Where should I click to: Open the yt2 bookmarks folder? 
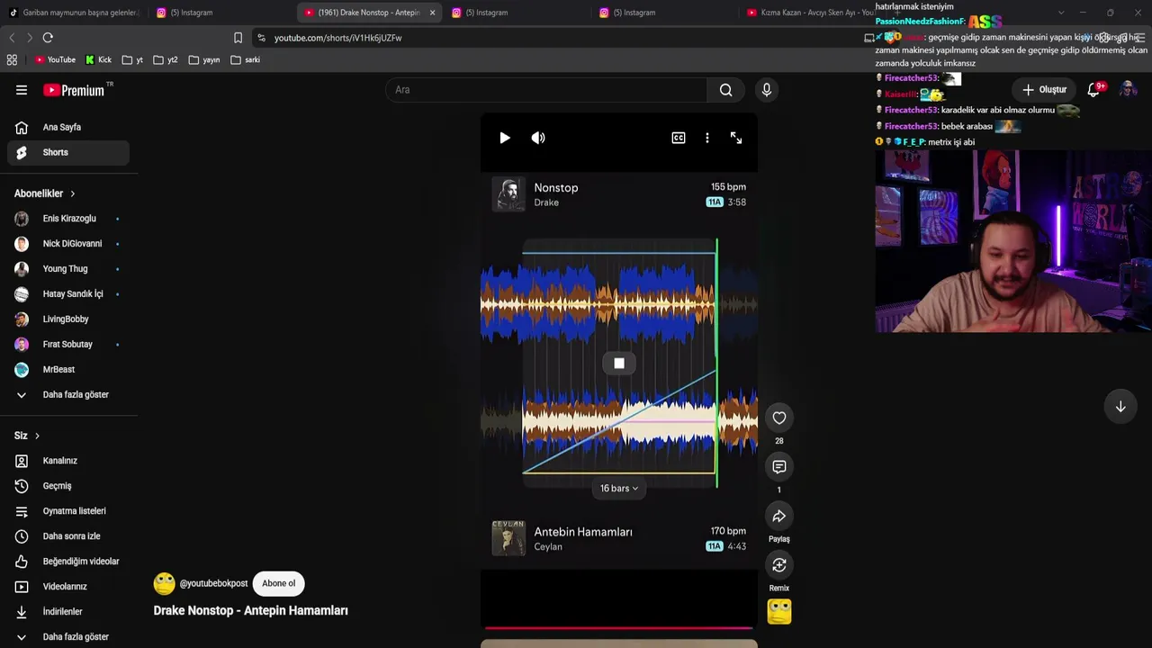pyautogui.click(x=166, y=59)
